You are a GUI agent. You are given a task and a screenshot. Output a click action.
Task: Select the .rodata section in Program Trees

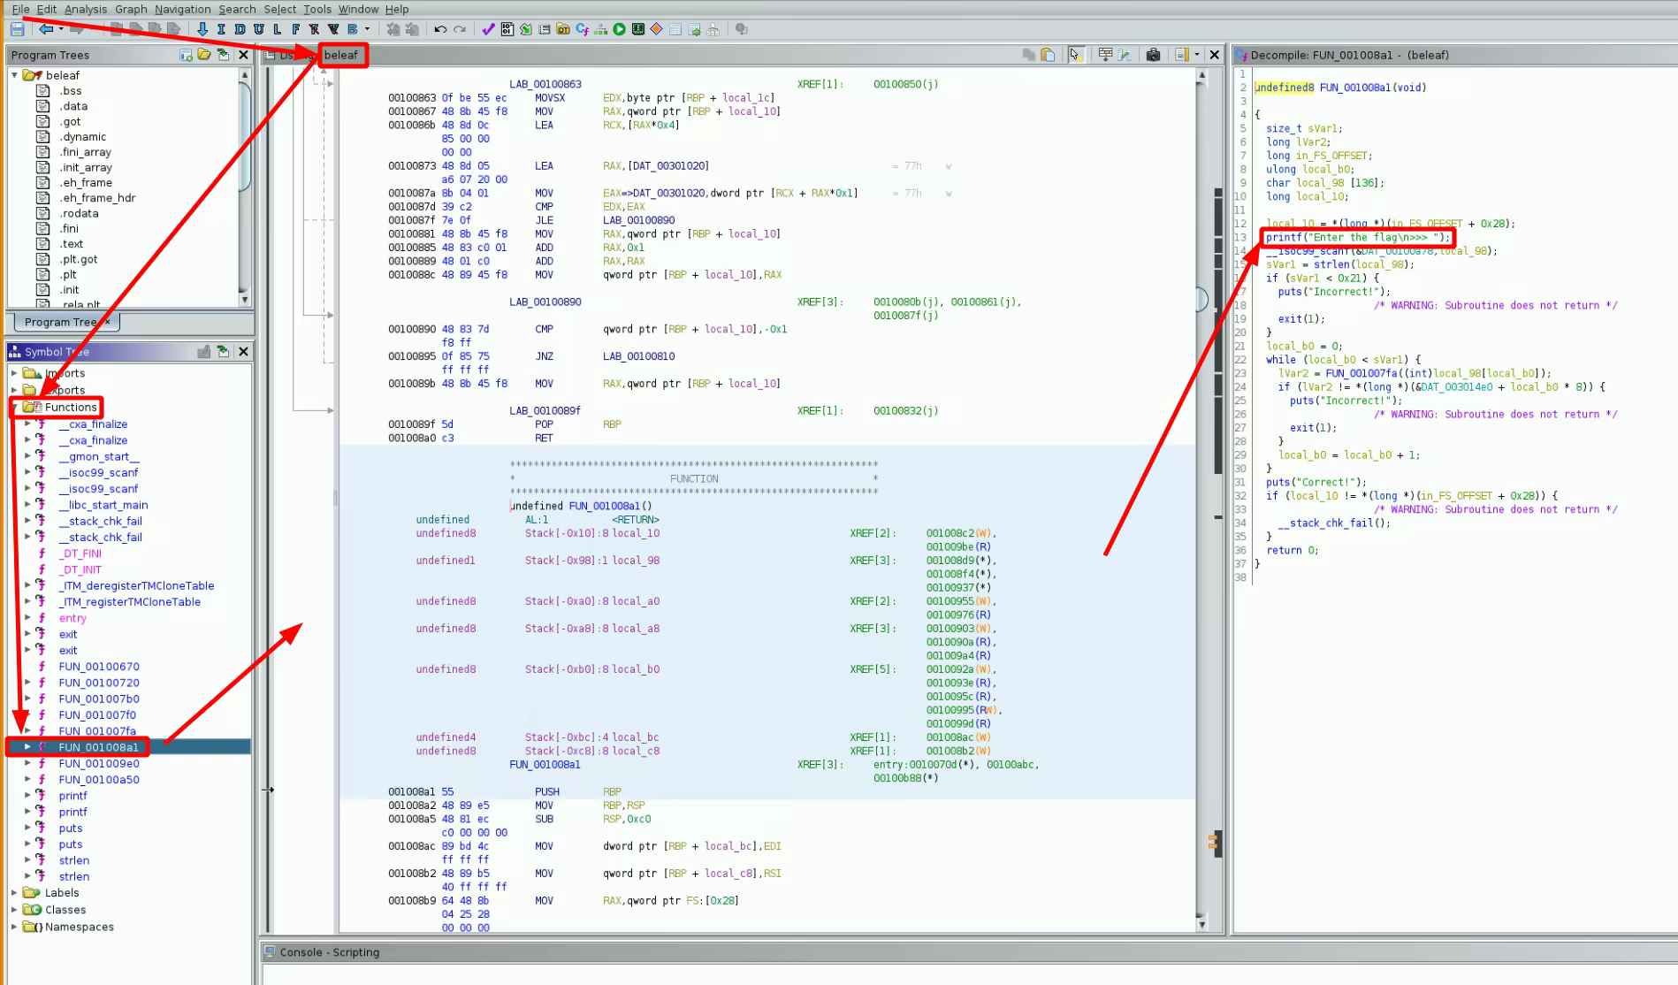tap(79, 213)
